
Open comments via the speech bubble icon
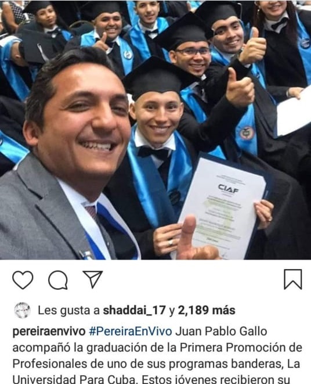pyautogui.click(x=58, y=280)
